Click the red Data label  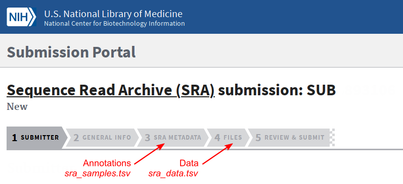(x=189, y=163)
